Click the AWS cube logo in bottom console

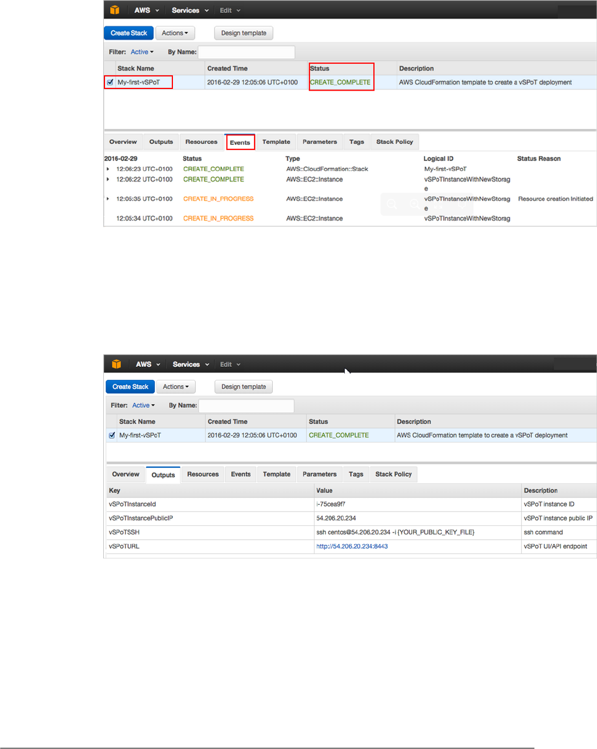coord(116,364)
